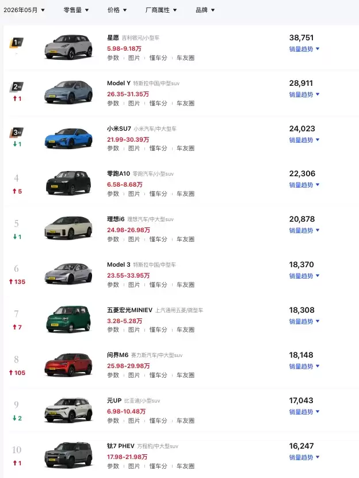The image size is (359, 478).
Task: Expand the 厂商属性 filter
Action: point(161,10)
